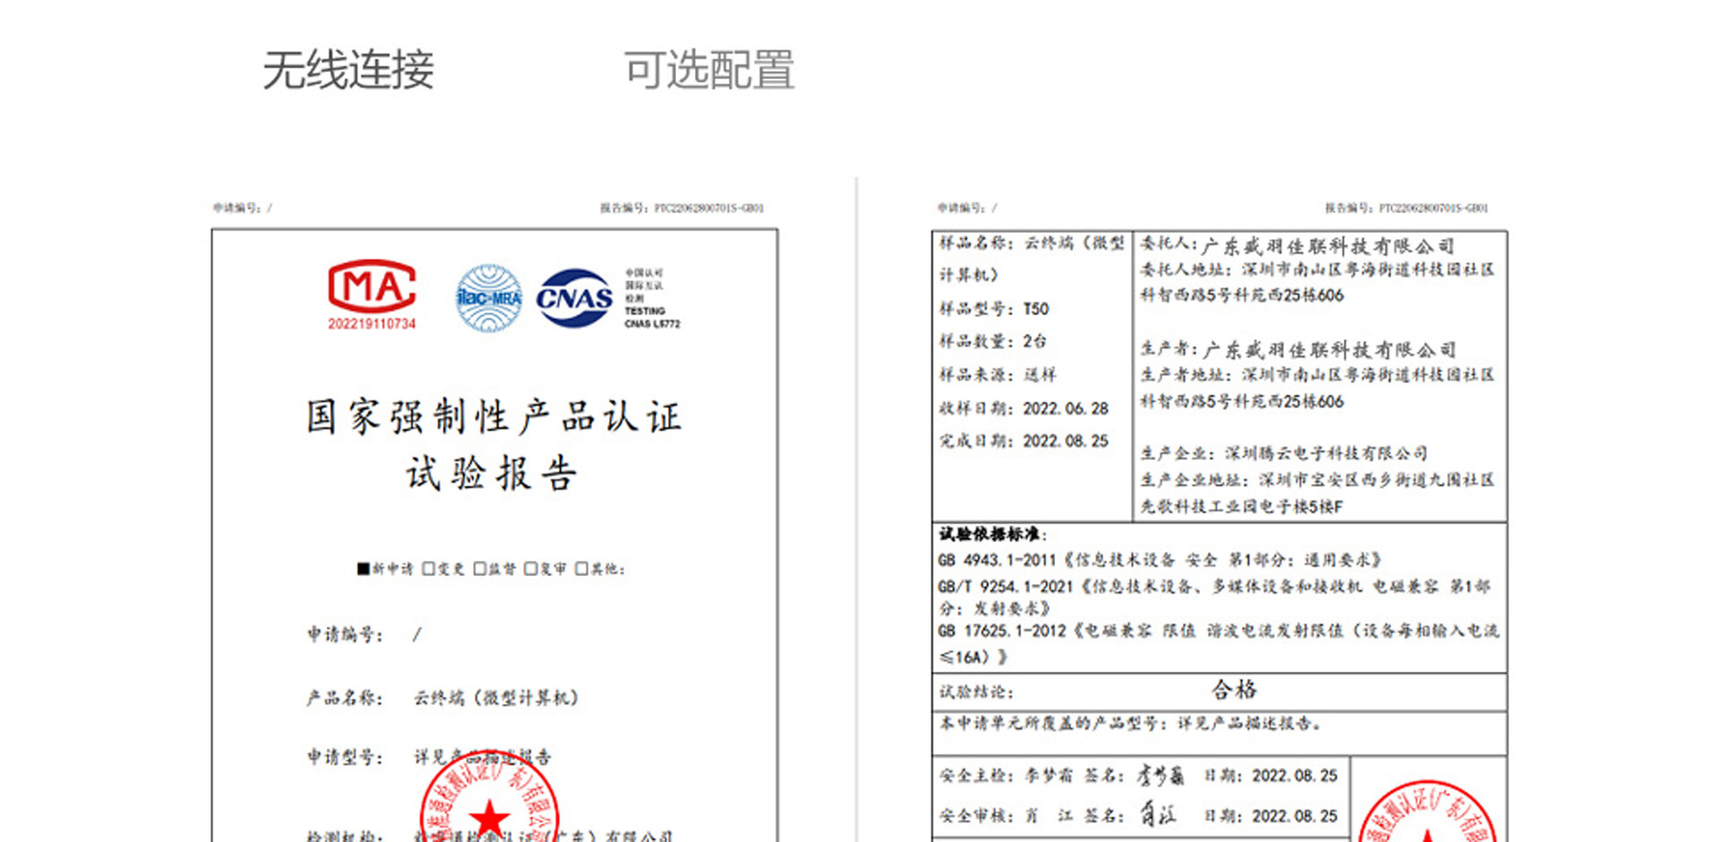Click the 国家强制性产品认证 title

493,417
